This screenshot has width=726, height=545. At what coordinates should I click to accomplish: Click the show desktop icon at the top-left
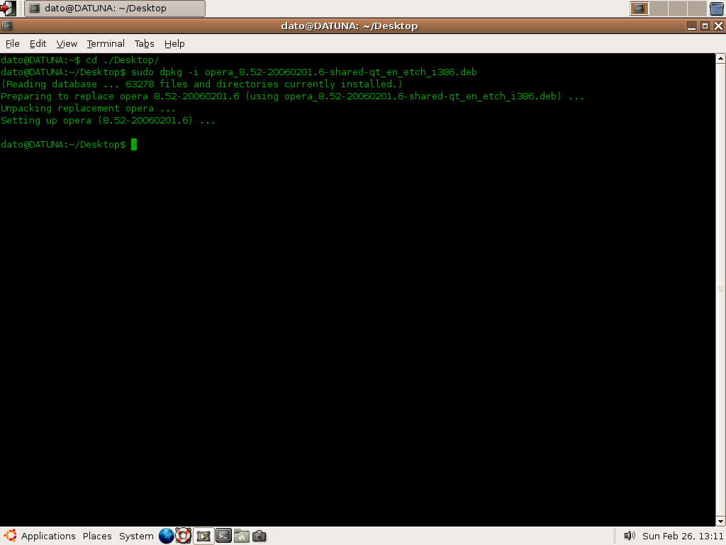point(8,8)
